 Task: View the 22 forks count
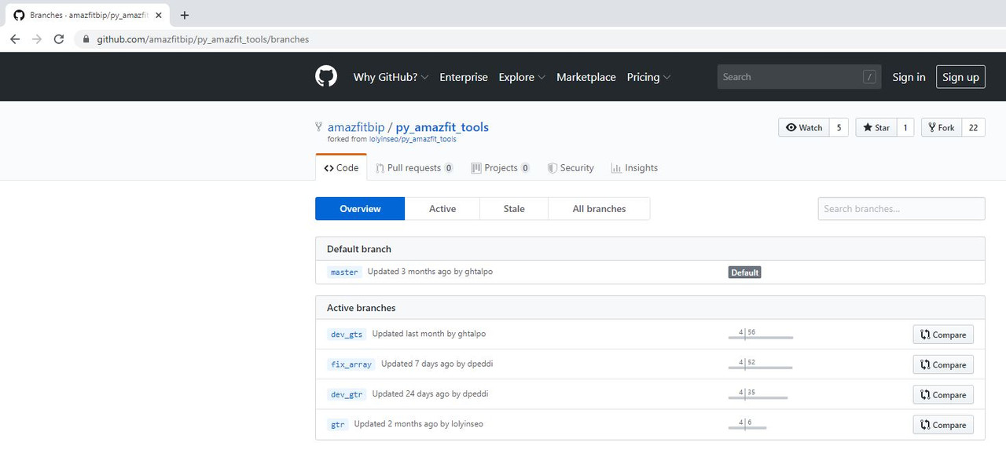pos(973,127)
